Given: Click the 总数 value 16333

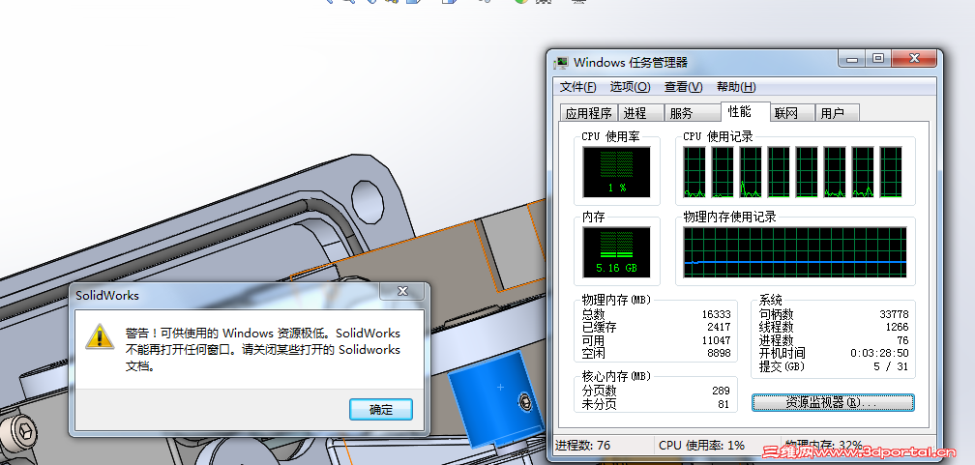Looking at the screenshot, I should tap(716, 314).
